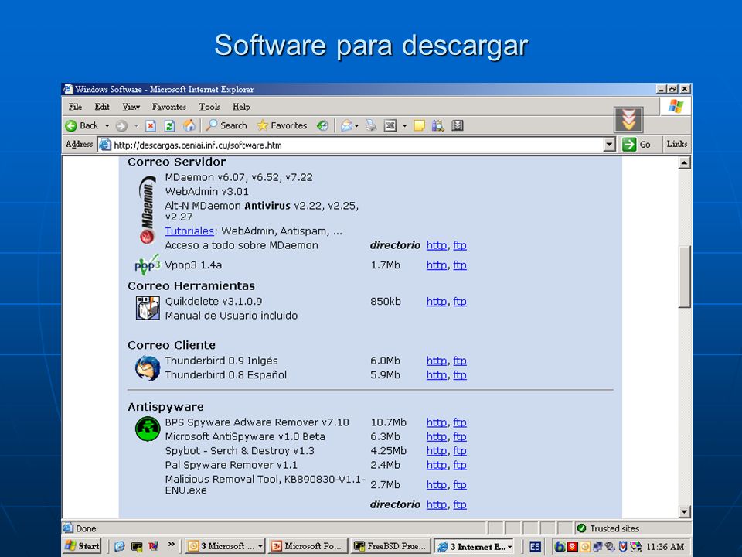Click ftp link for Antispyware directorio
742x557 pixels.
click(x=459, y=505)
